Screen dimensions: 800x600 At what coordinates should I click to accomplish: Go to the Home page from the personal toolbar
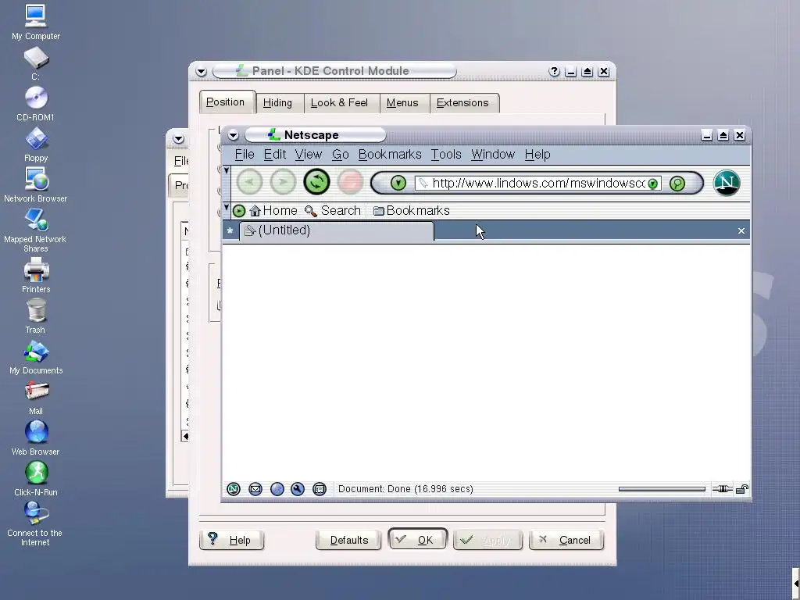click(273, 211)
